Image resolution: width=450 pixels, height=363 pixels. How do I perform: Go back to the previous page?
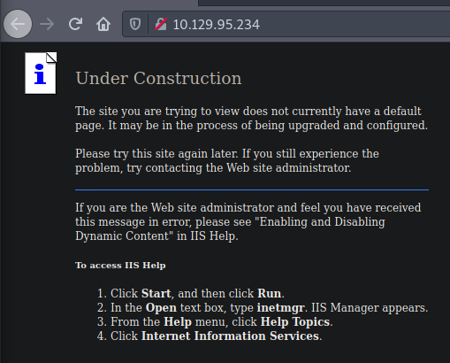coord(18,24)
